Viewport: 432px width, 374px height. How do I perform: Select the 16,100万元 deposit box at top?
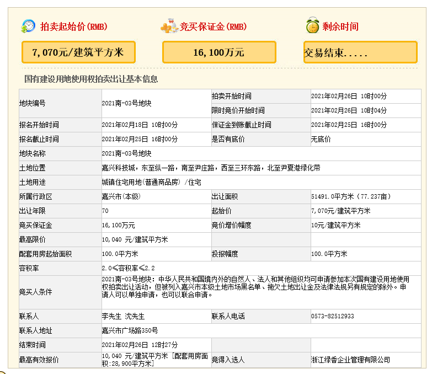219,52
